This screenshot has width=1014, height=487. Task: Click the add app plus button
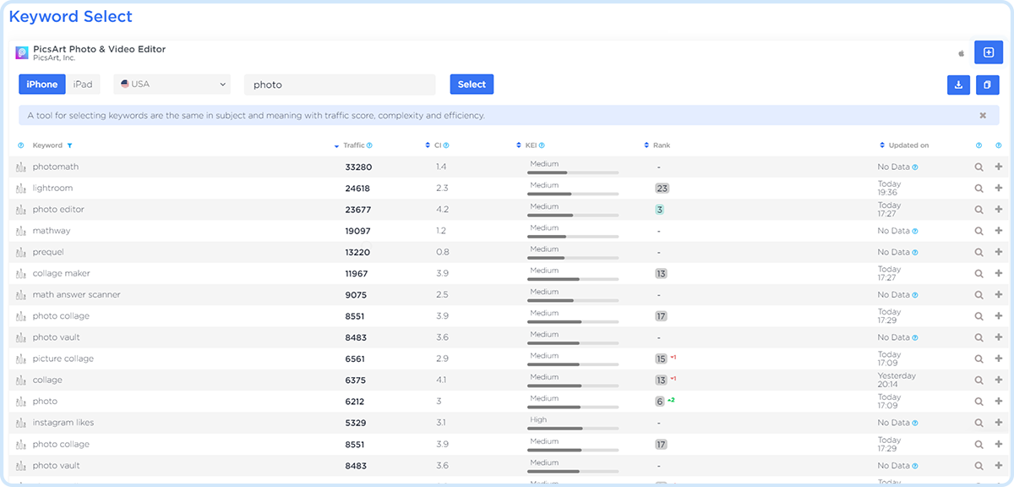point(988,52)
